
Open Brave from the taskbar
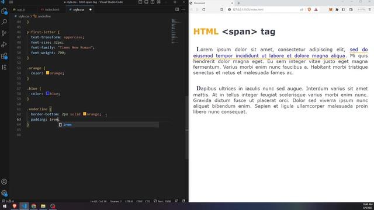pos(15,206)
